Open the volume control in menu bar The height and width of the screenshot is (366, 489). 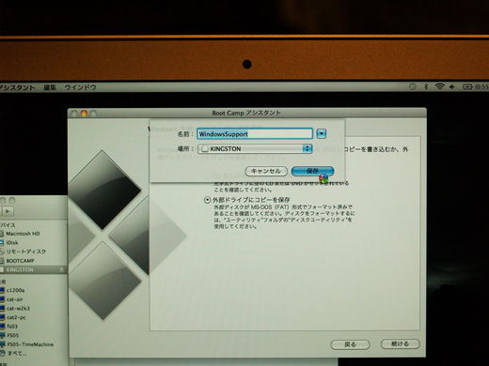(452, 86)
